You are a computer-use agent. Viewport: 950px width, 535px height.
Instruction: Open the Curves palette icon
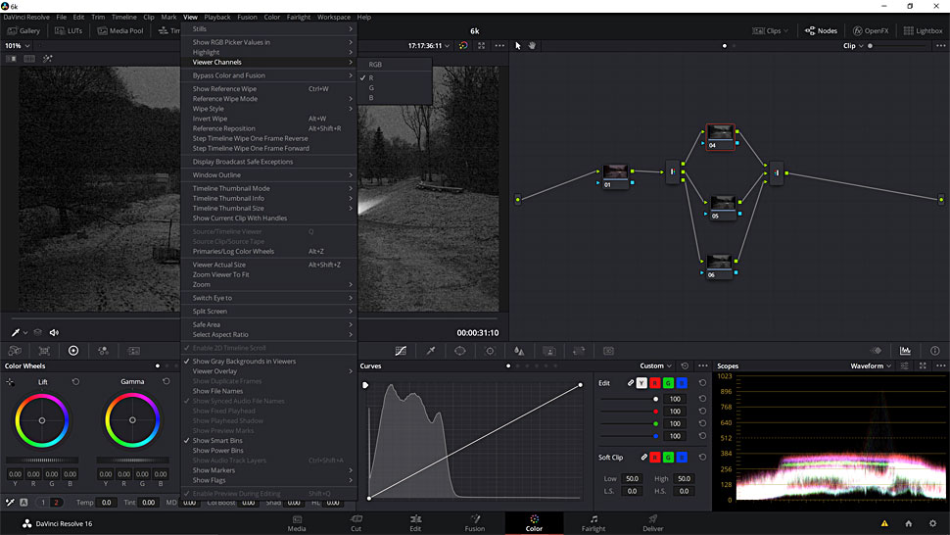[x=401, y=351]
